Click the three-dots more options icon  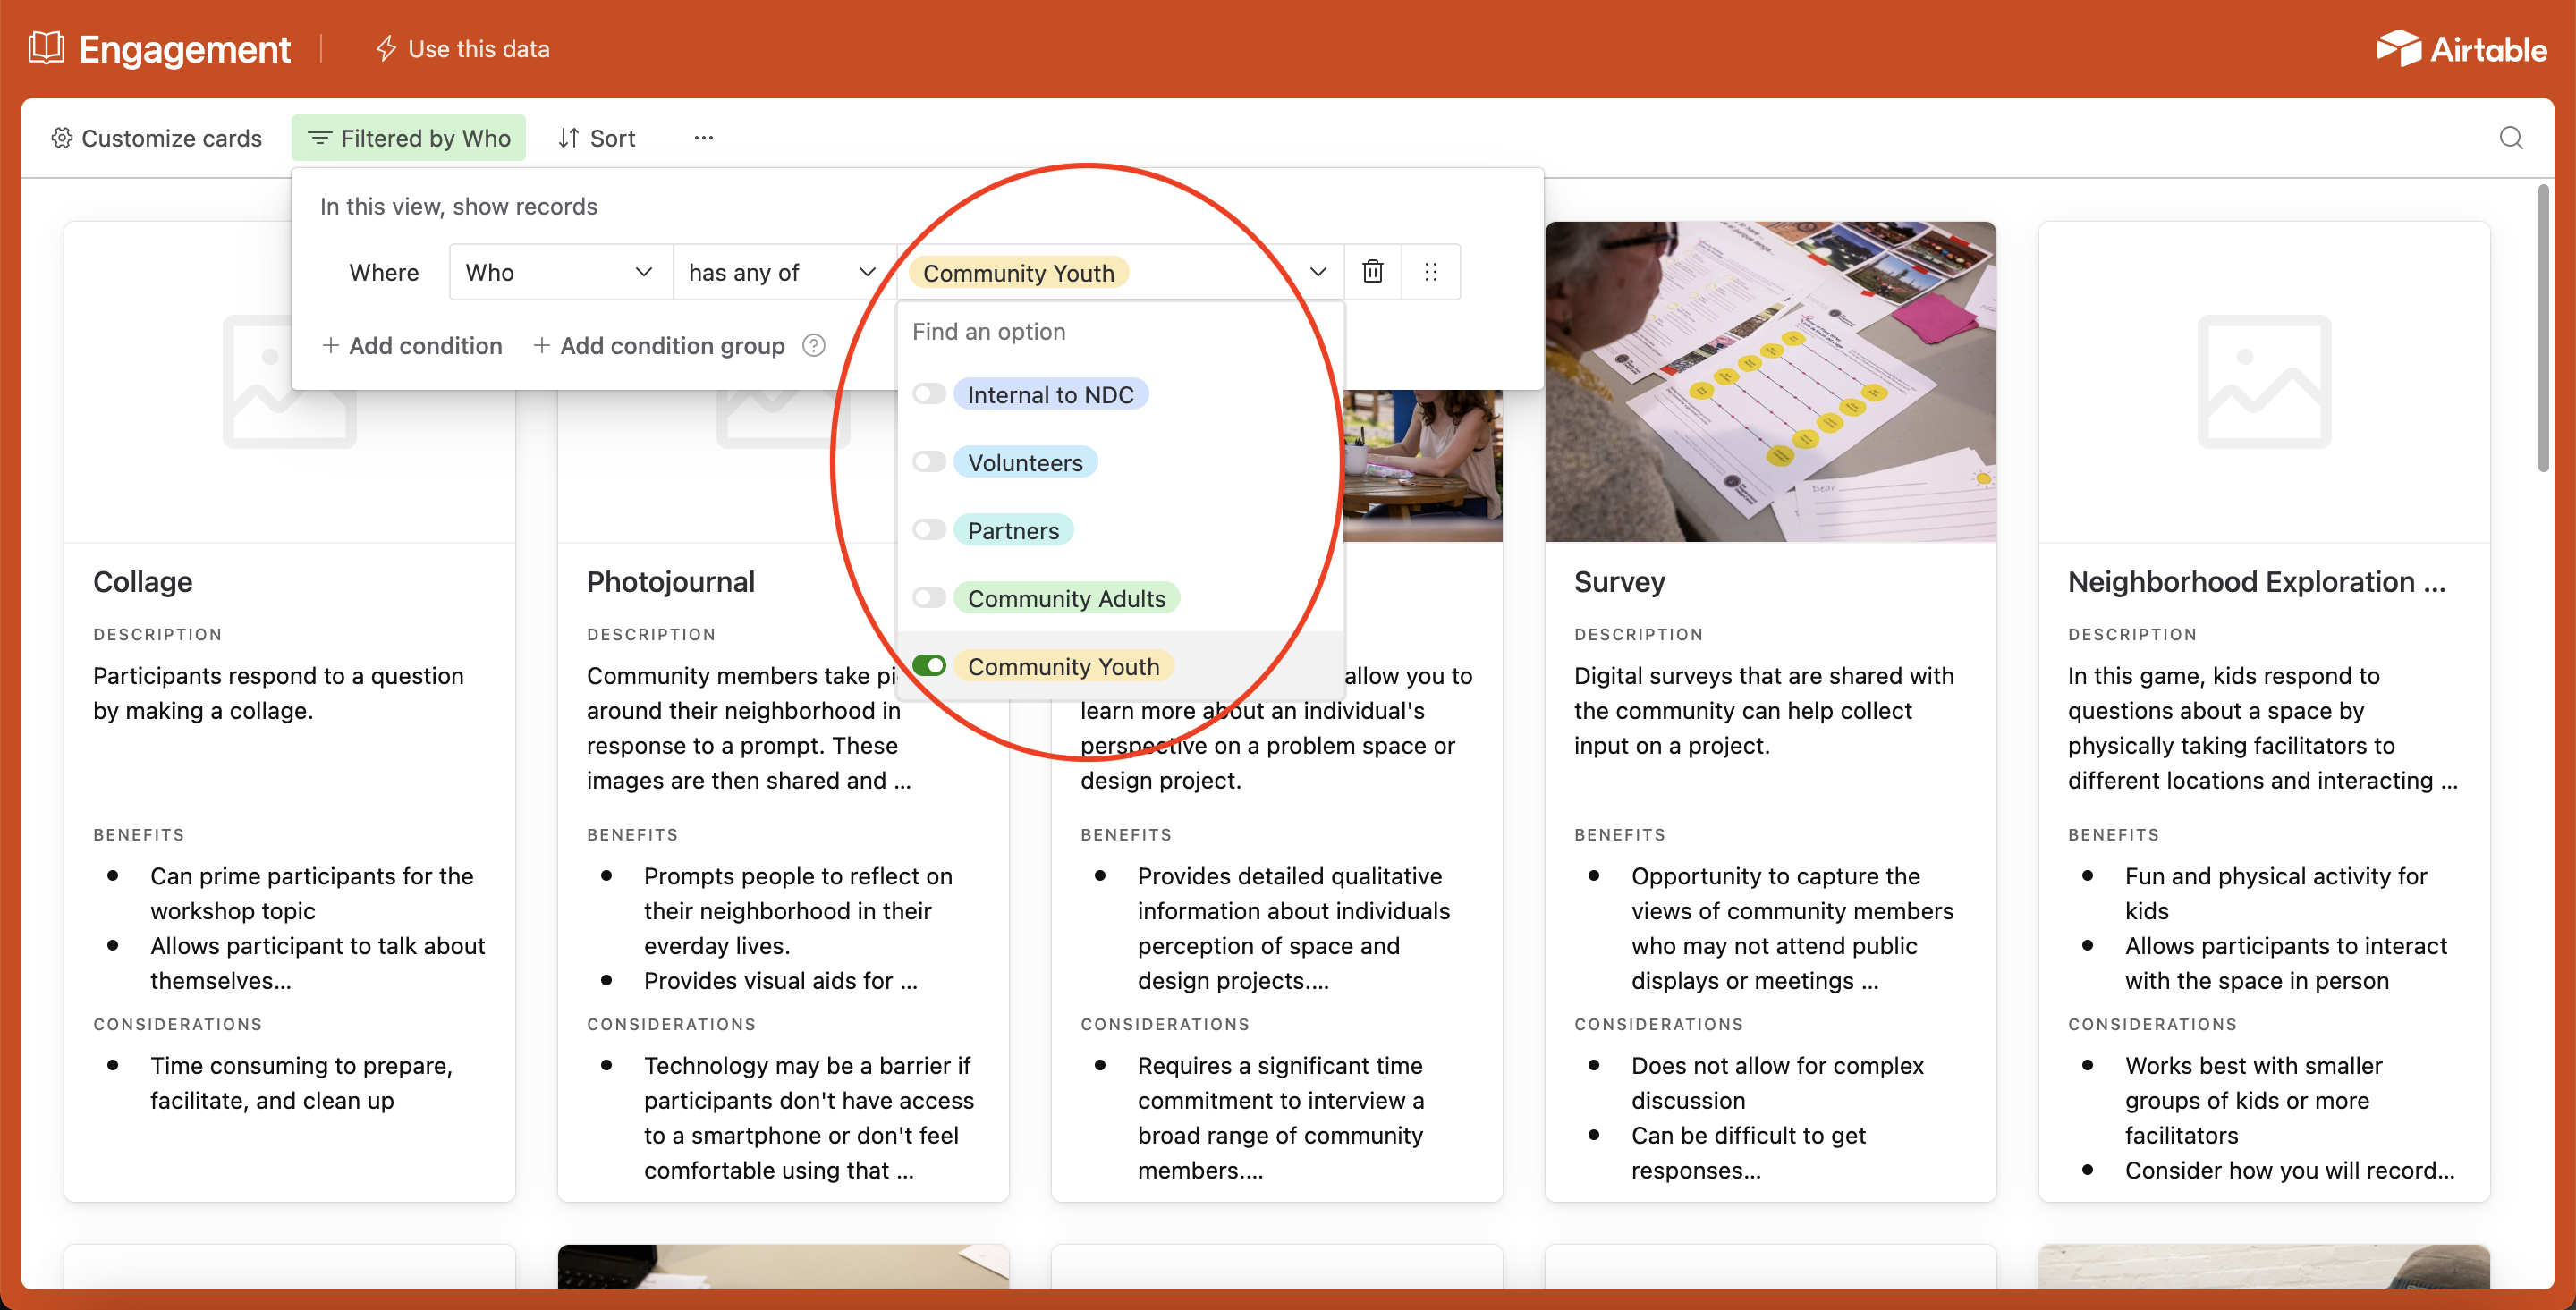[703, 138]
